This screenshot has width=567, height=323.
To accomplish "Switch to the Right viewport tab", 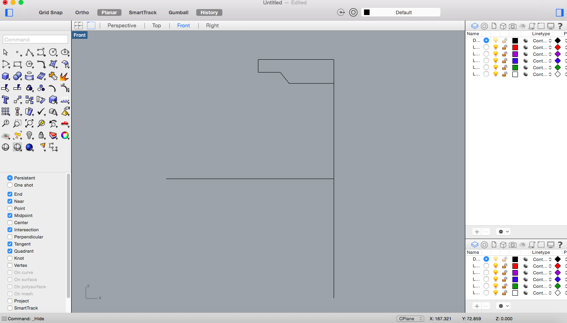I will point(212,25).
